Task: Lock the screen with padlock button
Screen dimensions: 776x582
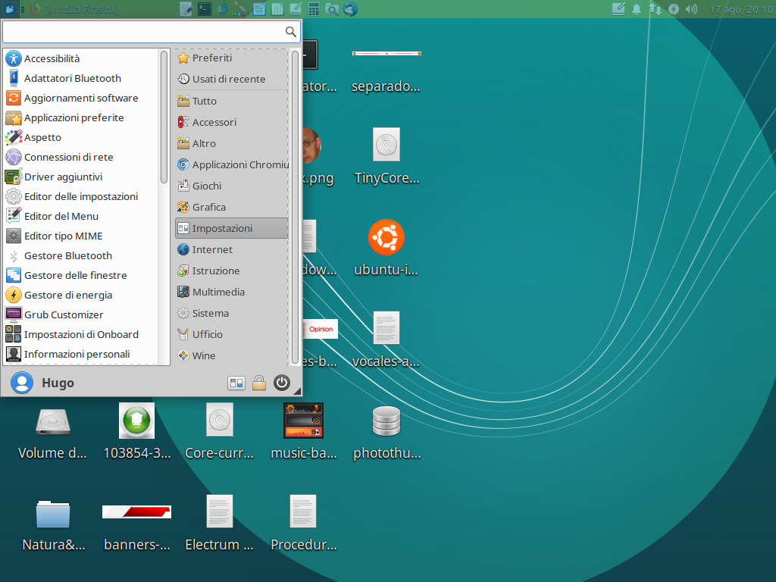Action: point(259,383)
